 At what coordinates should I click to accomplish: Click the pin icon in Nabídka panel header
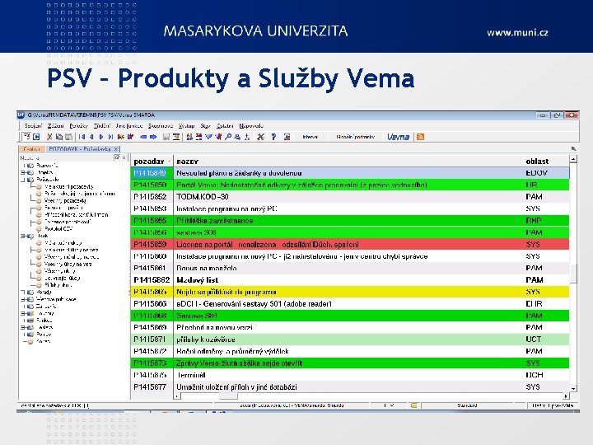(117, 157)
